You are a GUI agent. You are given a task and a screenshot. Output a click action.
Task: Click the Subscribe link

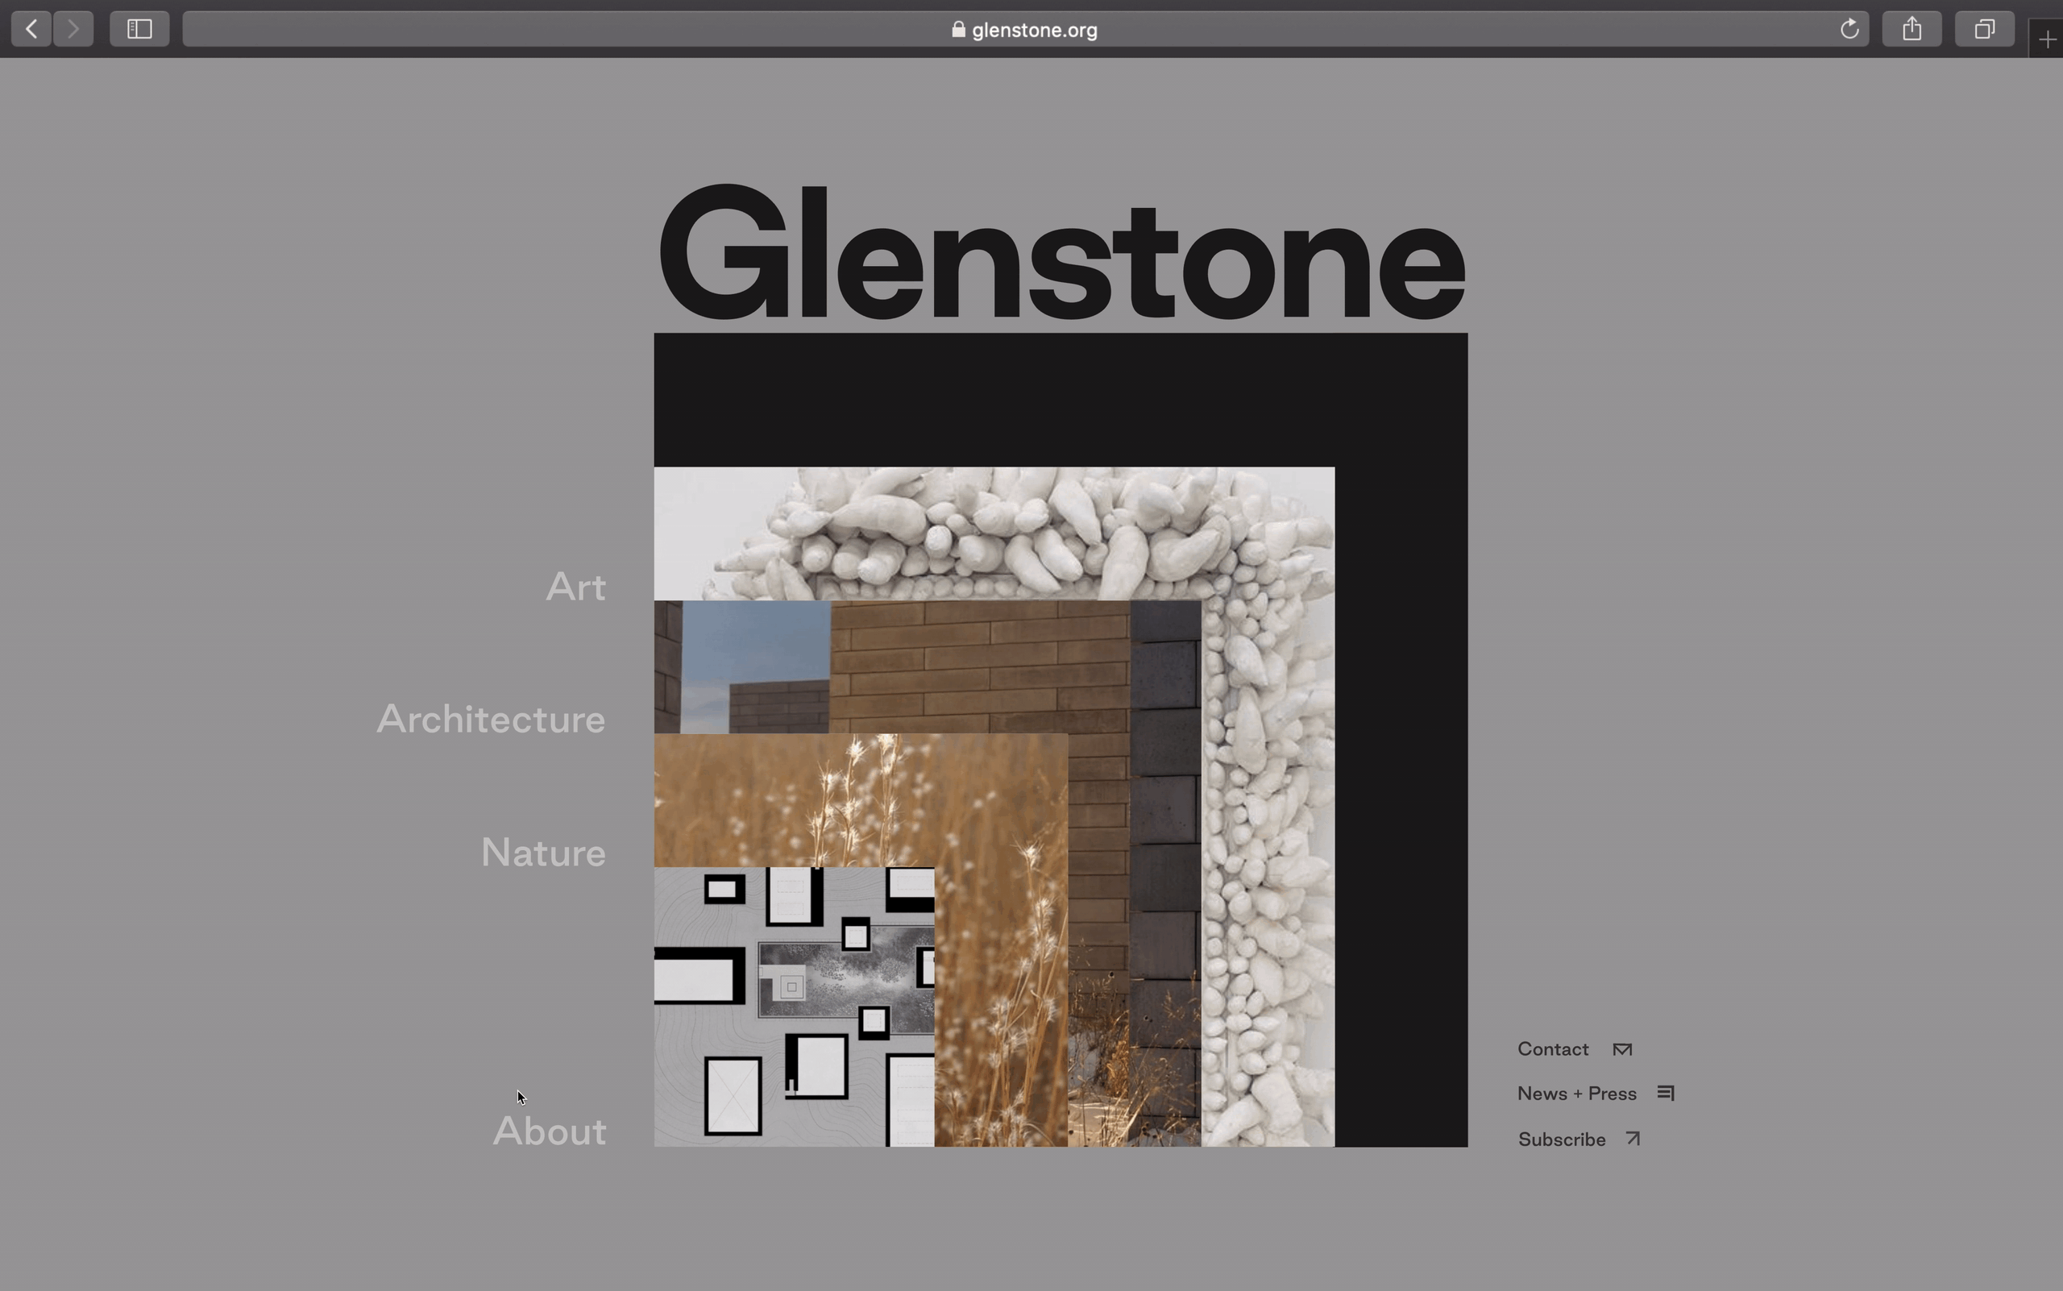tap(1561, 1139)
